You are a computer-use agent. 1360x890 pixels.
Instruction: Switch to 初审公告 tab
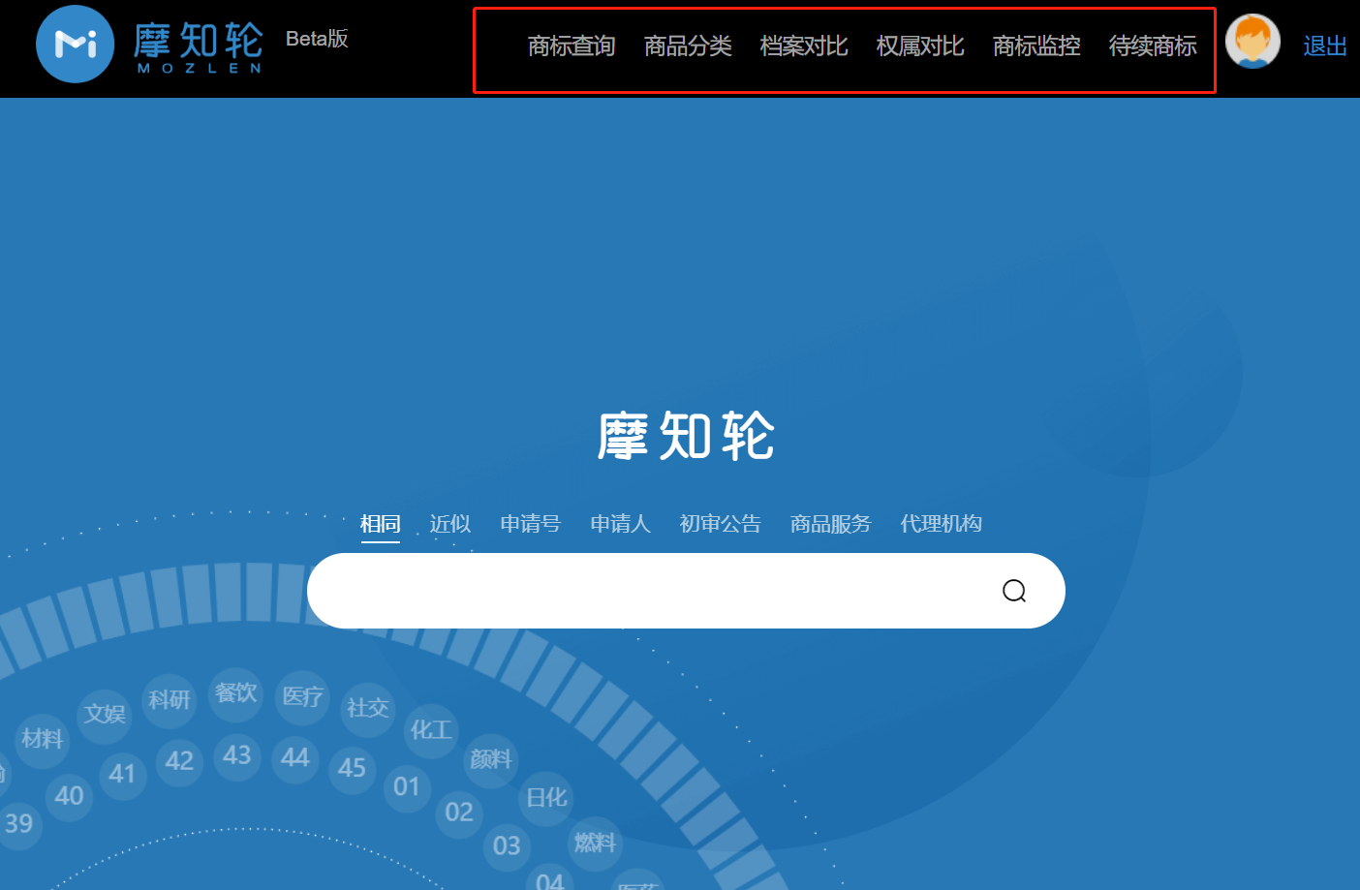720,524
